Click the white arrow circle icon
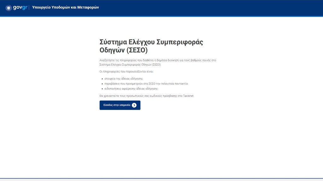 134,105
